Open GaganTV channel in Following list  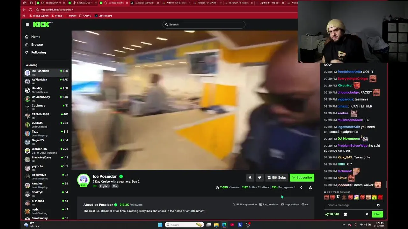[47, 142]
